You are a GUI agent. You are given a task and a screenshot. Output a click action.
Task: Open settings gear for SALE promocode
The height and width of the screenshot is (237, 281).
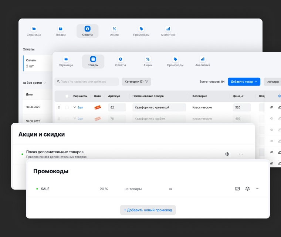tap(247, 188)
